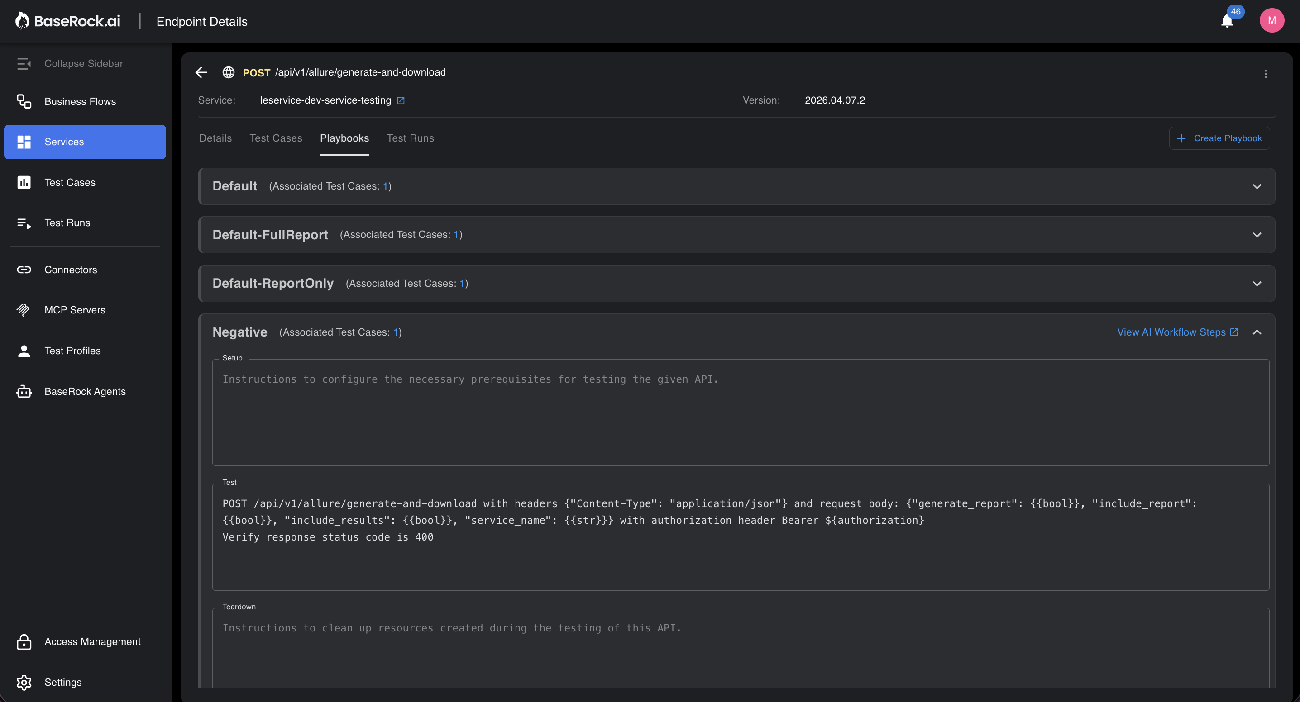Navigate to Test Runs in sidebar
1300x702 pixels.
tap(67, 223)
